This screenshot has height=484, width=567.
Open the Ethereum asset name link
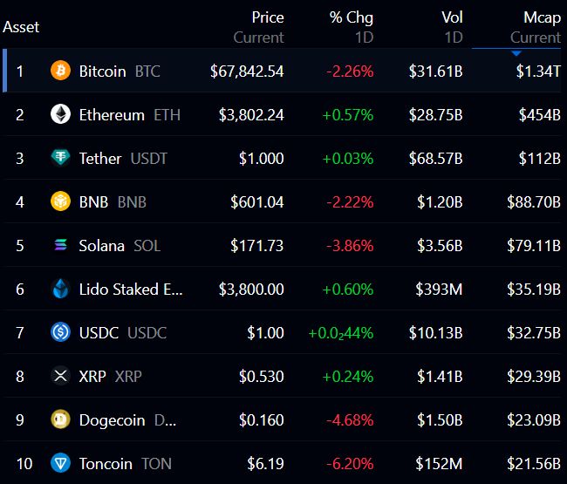(x=112, y=115)
